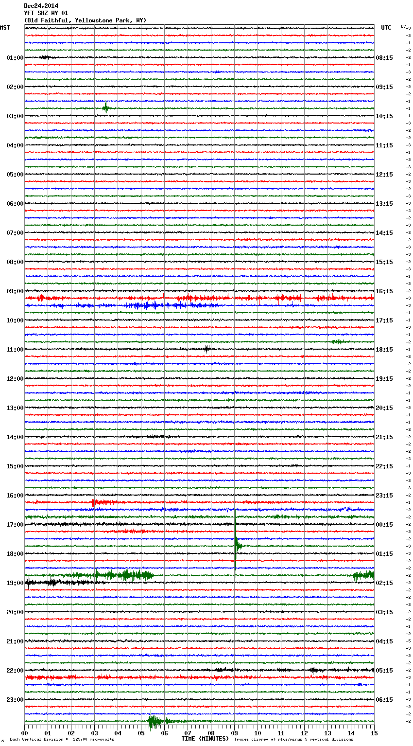Click the 10:15 UTC time label

tap(384, 116)
